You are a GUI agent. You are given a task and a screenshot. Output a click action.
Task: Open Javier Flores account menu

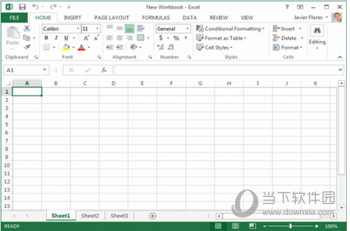(x=311, y=17)
